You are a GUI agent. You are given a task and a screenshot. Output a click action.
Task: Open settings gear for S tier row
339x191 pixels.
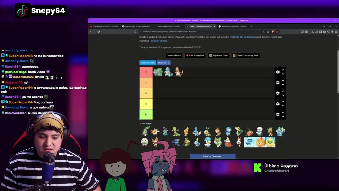click(278, 72)
